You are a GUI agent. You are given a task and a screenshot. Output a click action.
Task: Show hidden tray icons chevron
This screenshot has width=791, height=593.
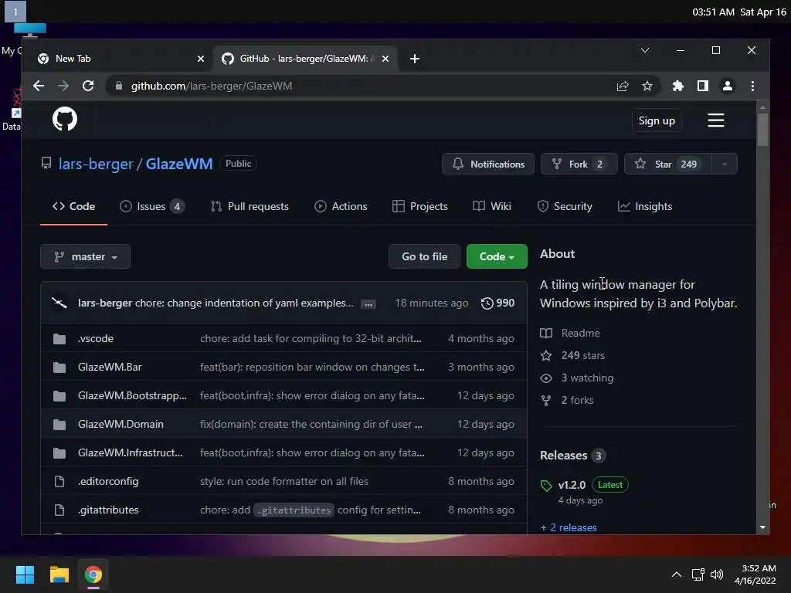click(677, 574)
